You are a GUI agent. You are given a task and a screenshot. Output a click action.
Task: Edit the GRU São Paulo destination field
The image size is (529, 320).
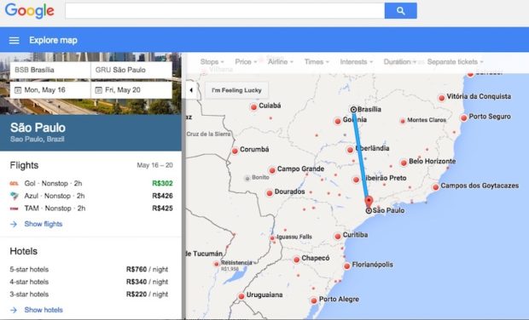(x=131, y=70)
